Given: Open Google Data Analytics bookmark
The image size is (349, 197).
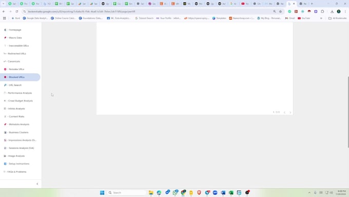Looking at the screenshot, I should [x=35, y=18].
